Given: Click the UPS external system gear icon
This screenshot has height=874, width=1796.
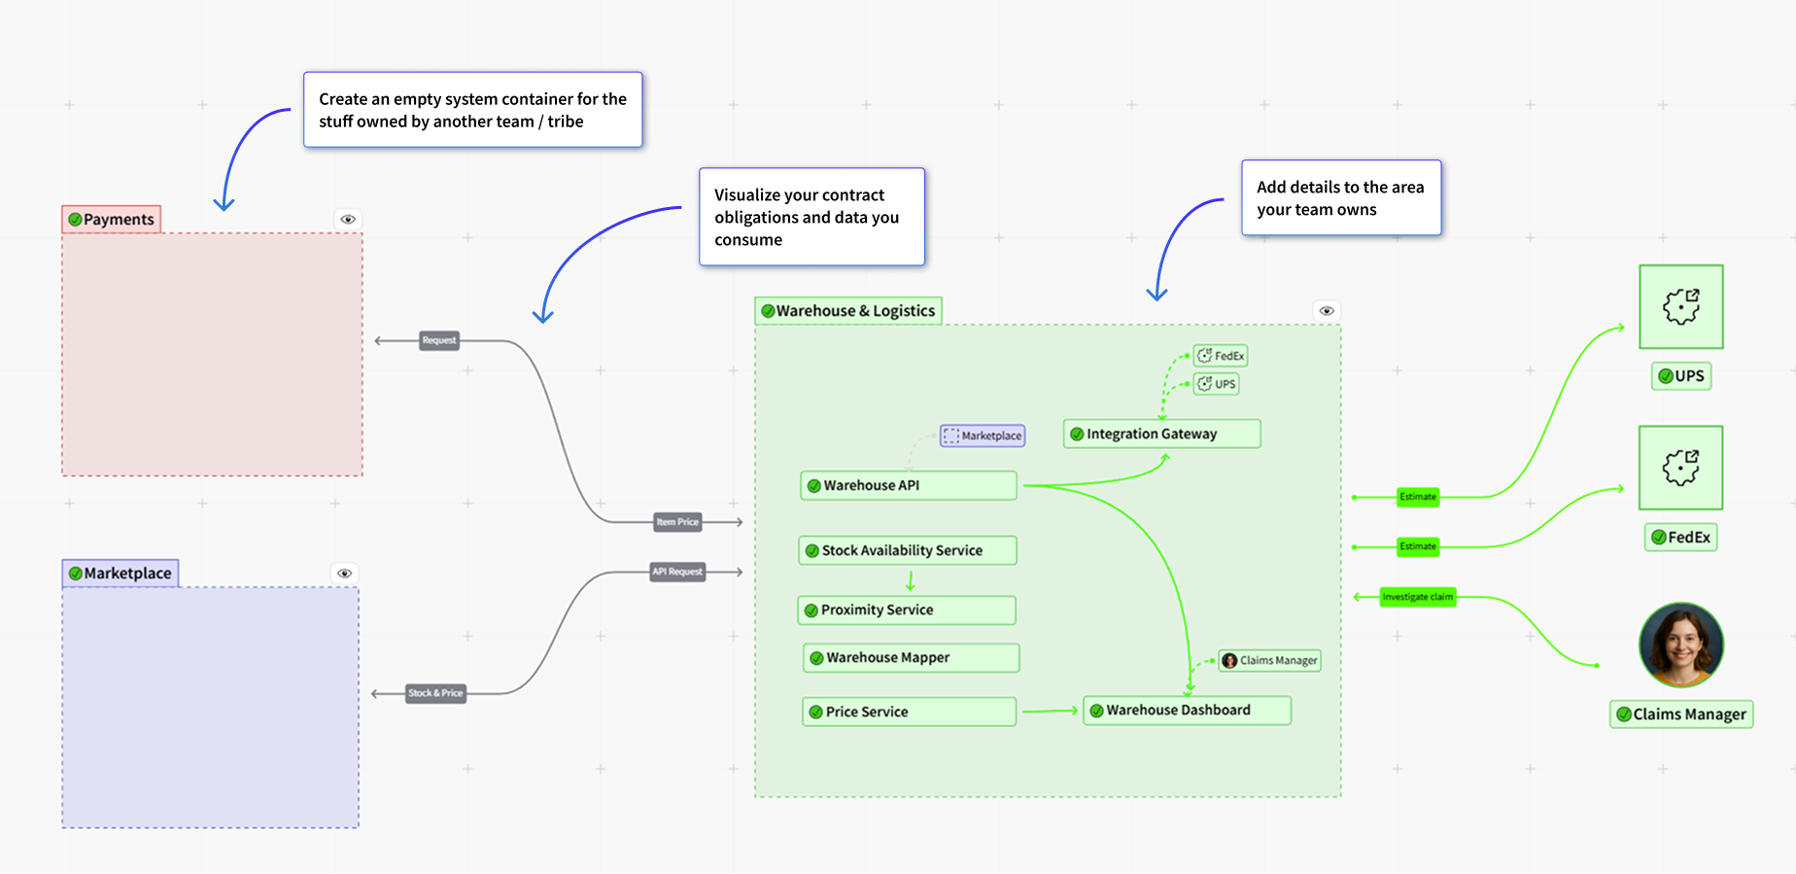Looking at the screenshot, I should (1680, 307).
